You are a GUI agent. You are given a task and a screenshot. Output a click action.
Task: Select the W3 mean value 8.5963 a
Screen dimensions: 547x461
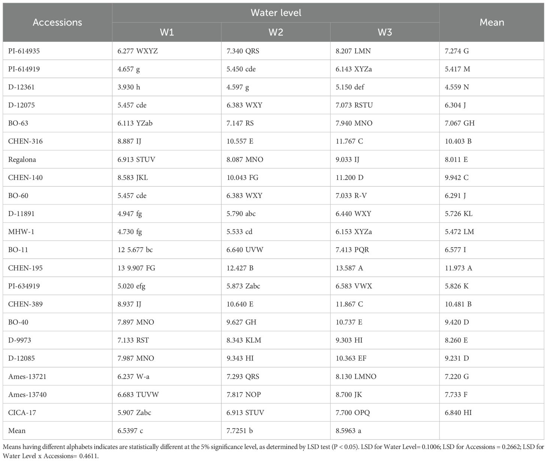point(348,431)
